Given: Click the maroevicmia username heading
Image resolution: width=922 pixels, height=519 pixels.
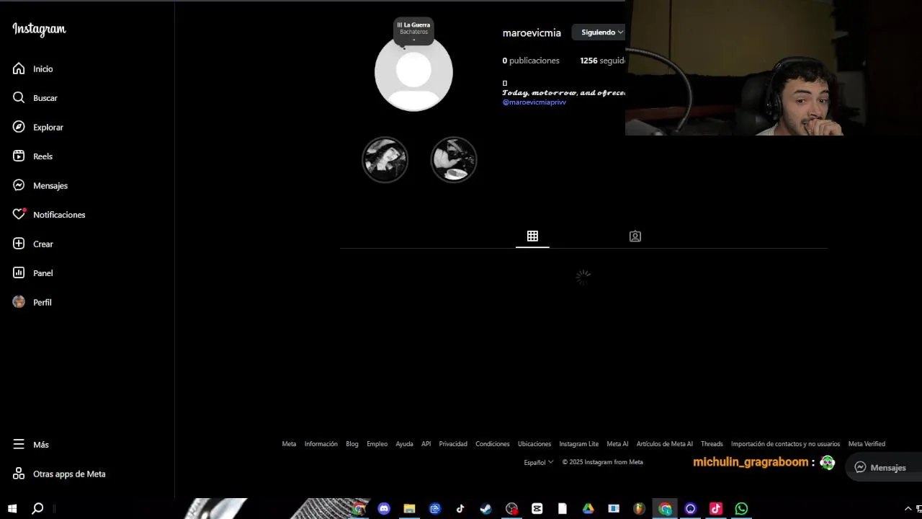Looking at the screenshot, I should [x=532, y=33].
